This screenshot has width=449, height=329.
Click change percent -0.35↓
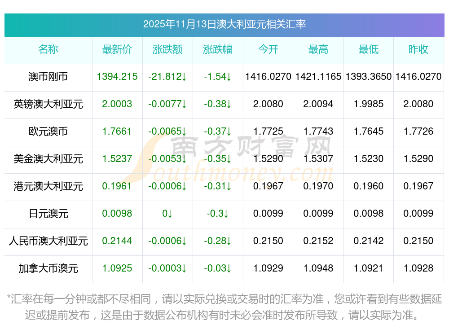pos(218,158)
